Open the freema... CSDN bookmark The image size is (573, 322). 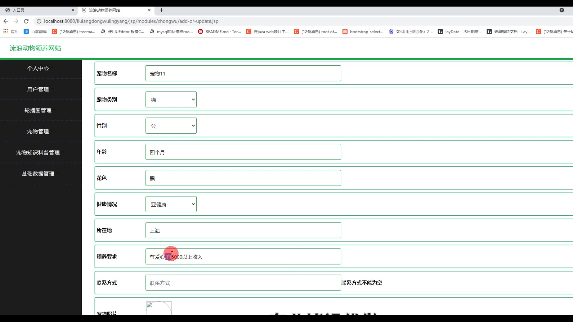74,32
